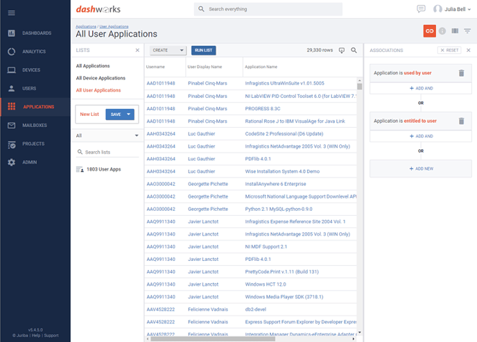Reset the associations
This screenshot has width=477, height=342.
pos(449,50)
